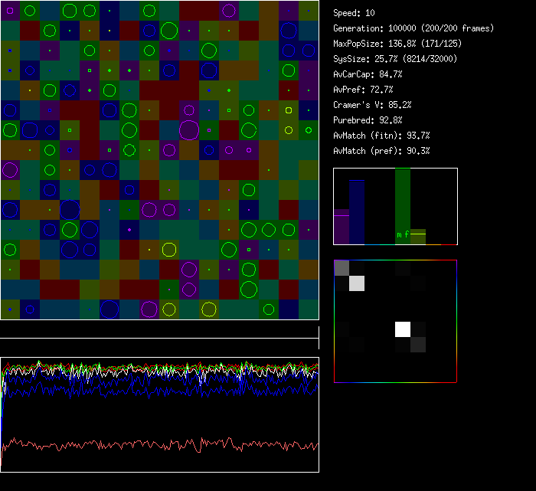The height and width of the screenshot is (491, 536).
Task: Click the brightest white cell in heatmap
Action: [x=403, y=329]
